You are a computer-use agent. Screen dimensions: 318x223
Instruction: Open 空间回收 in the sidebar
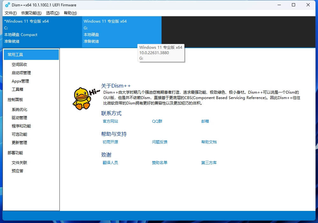(x=19, y=65)
